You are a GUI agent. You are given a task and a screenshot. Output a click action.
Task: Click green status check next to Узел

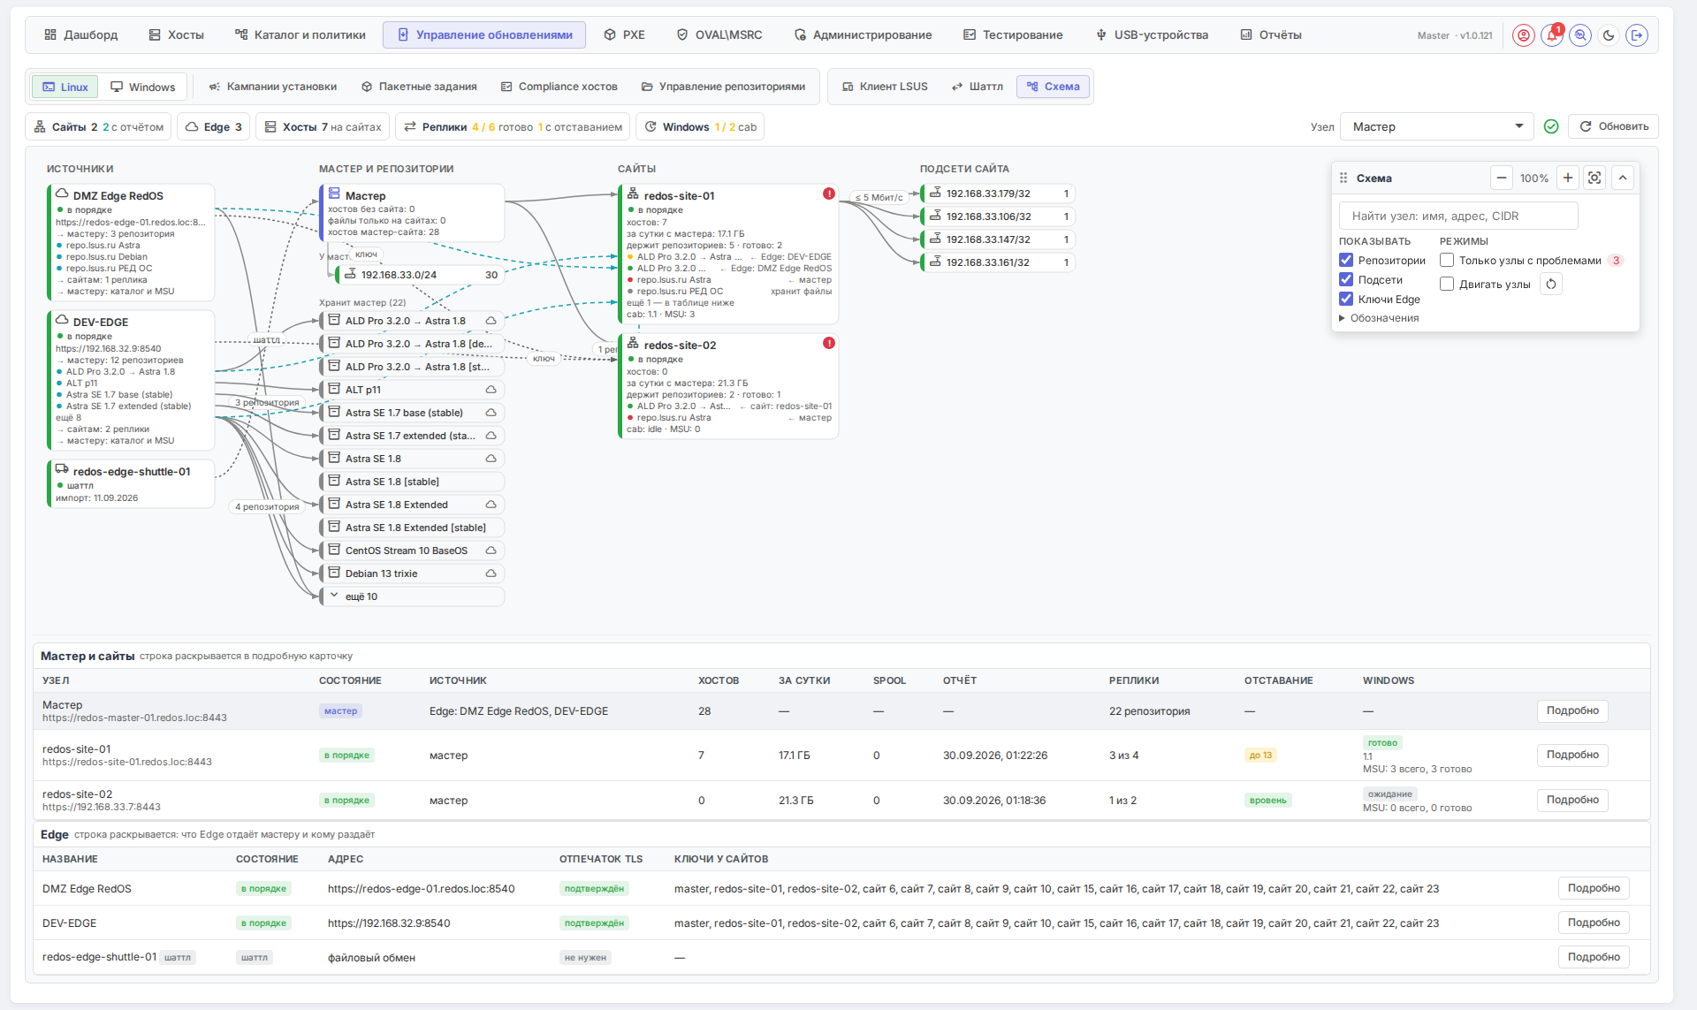(1551, 126)
